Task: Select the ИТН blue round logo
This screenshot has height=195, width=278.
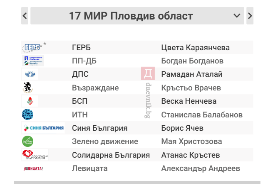Action: point(27,115)
